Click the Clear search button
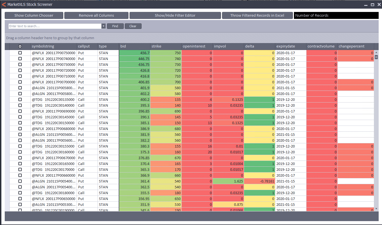The image size is (382, 225). (x=133, y=26)
